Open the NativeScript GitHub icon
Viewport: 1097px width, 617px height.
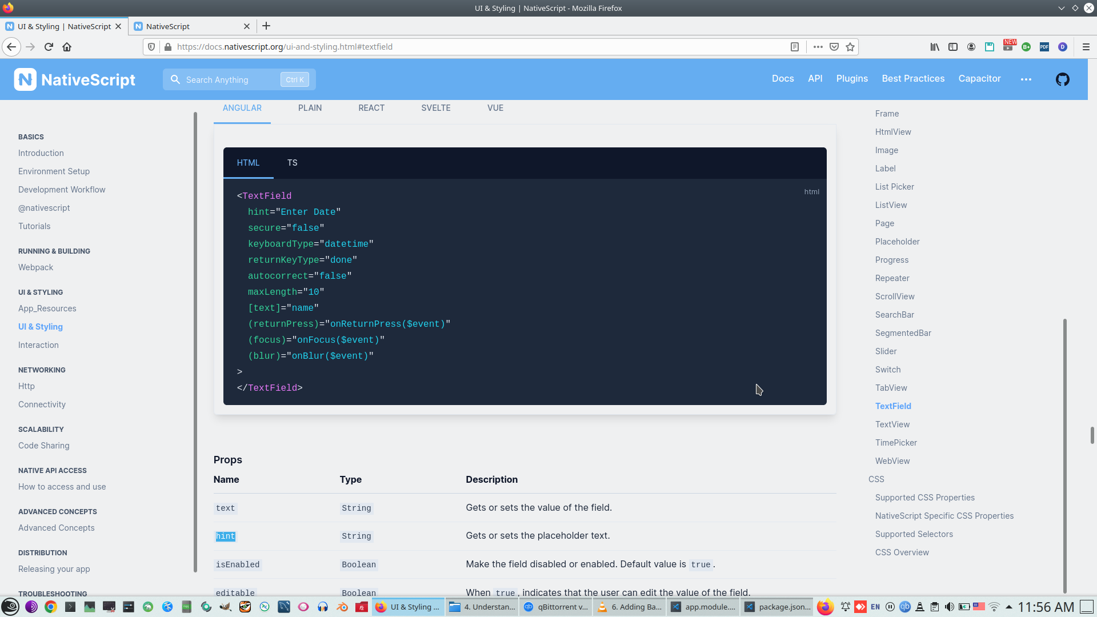click(x=1062, y=79)
